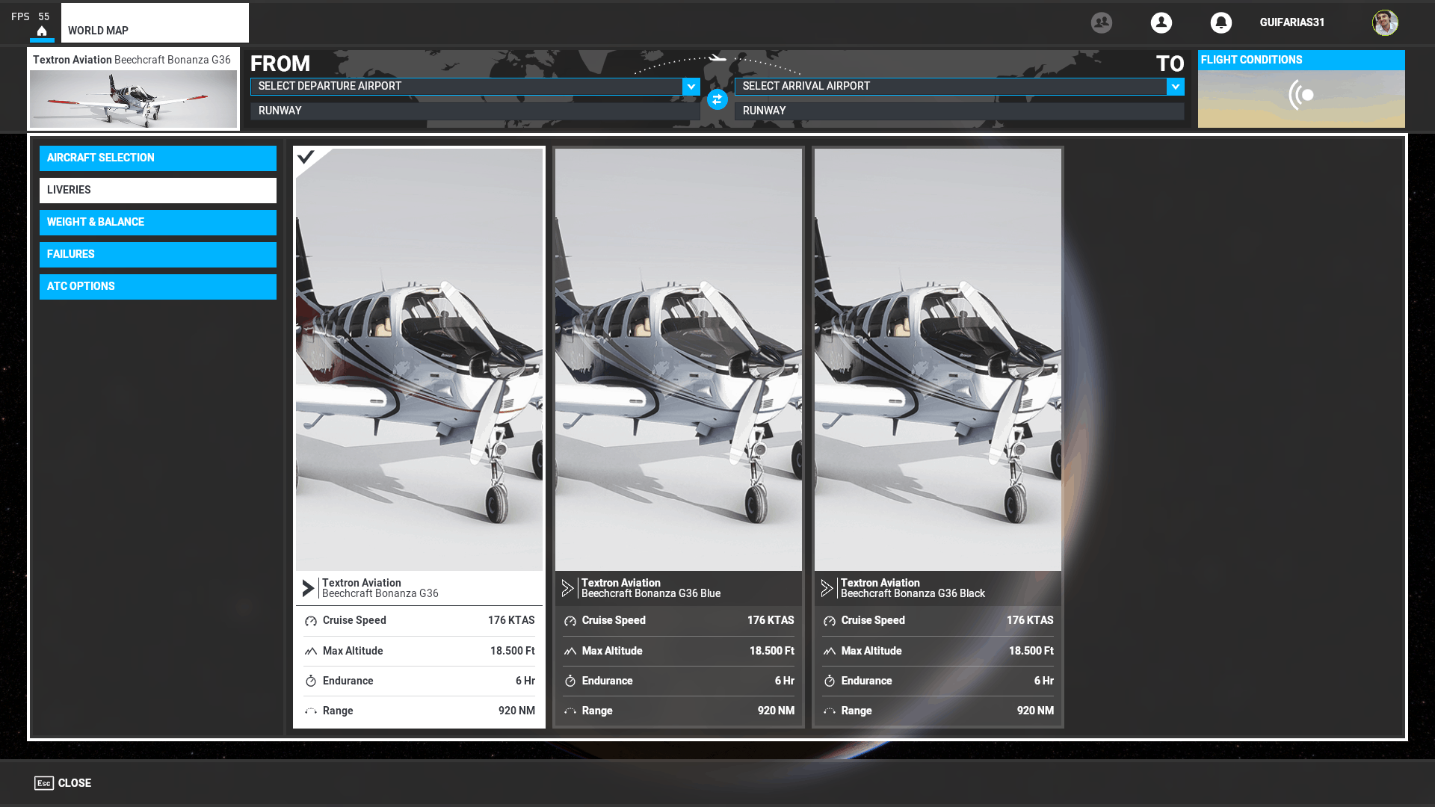Viewport: 1435px width, 807px height.
Task: Click arrow icon beside Bonanza G36 Blue
Action: click(x=567, y=588)
